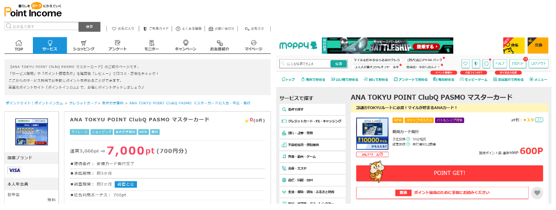Image resolution: width=556 pixels, height=210 pixels.
Task: Click the moppy search input field
Action: tap(304, 64)
